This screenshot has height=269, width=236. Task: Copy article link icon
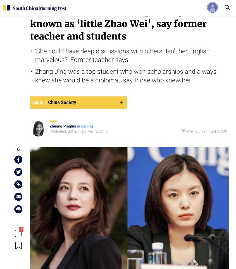coord(18,184)
